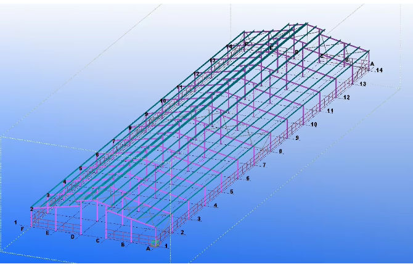Viewport: 413px width, 264px height.
Task: Pick grid label 2 on the right side
Action: pos(182,233)
